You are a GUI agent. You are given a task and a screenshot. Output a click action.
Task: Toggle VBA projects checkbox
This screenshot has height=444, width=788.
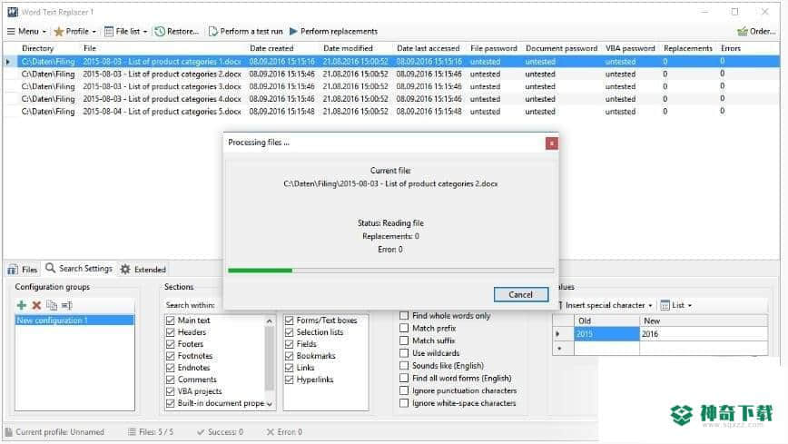point(171,391)
